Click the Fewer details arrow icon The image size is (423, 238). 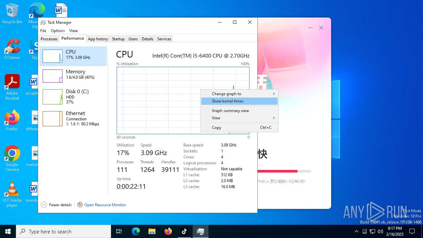pyautogui.click(x=44, y=205)
